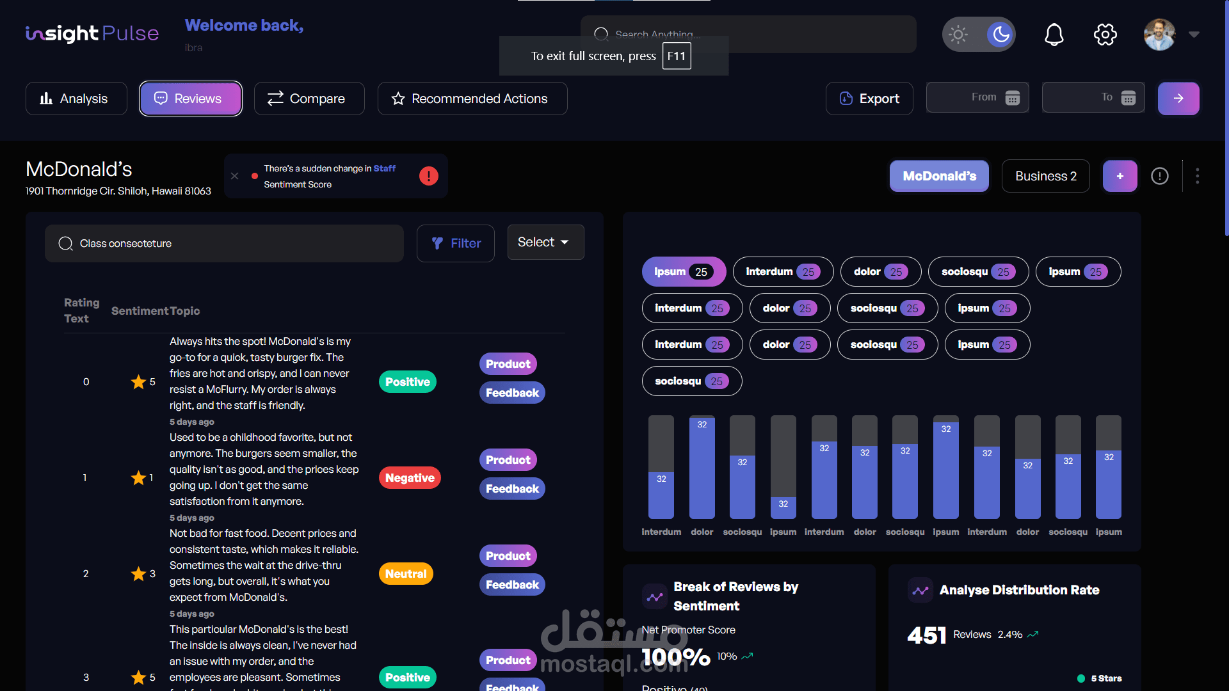1229x691 pixels.
Task: Toggle the selected Ipsum 25 chip
Action: [683, 272]
